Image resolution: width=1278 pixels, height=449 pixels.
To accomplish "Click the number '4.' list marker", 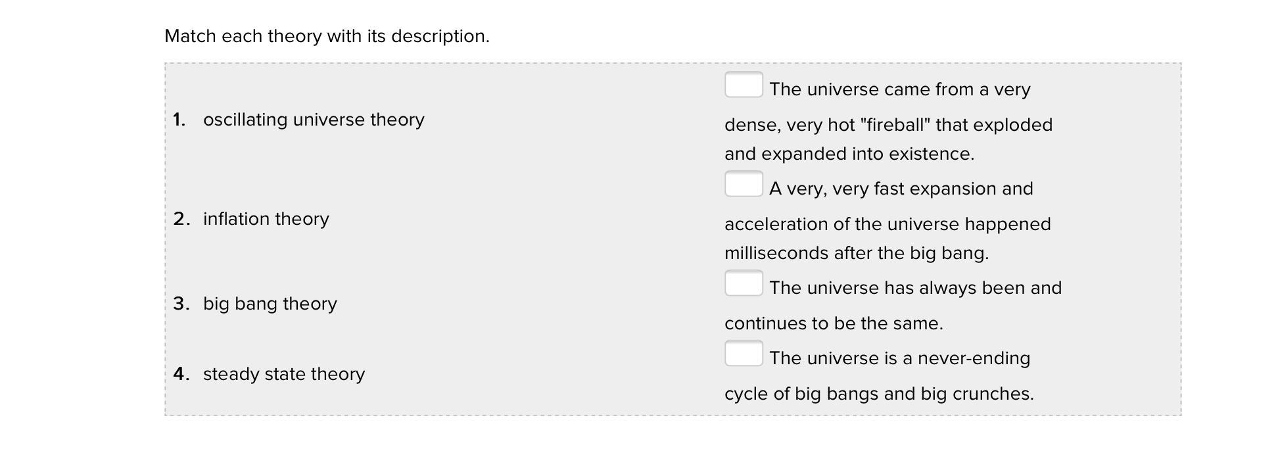I will coord(181,374).
